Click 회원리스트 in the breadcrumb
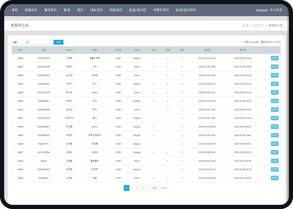 275,25
